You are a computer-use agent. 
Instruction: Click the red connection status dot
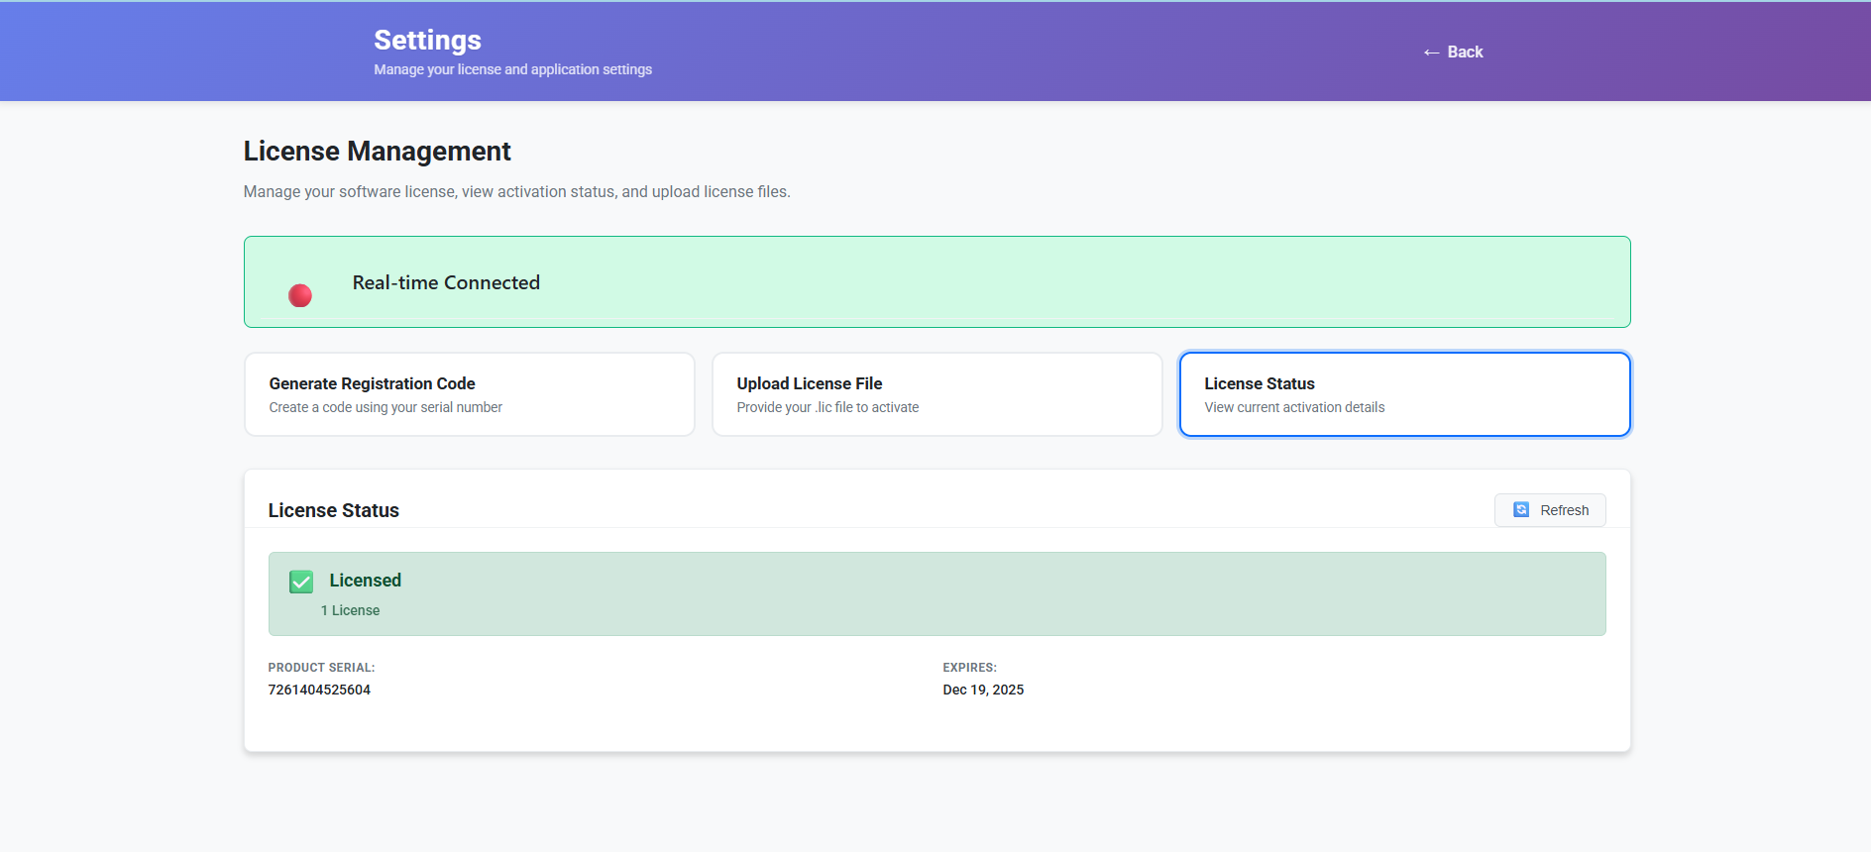[300, 295]
